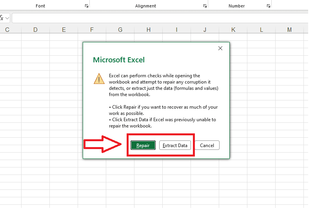The height and width of the screenshot is (213, 336).
Task: Close the Microsoft Excel dialog
Action: tap(220, 48)
